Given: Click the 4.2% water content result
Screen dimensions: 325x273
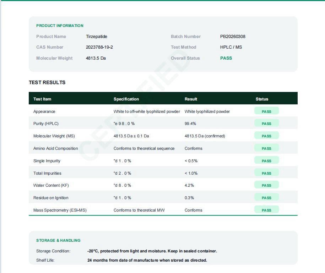Looking at the screenshot, I should tap(189, 185).
